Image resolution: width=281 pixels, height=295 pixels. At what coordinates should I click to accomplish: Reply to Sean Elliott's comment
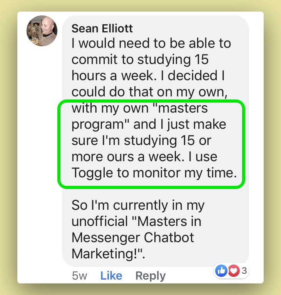(151, 276)
